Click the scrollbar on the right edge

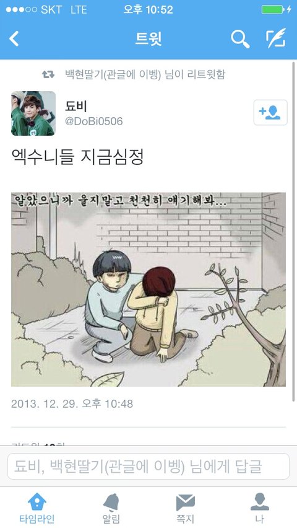(294, 231)
